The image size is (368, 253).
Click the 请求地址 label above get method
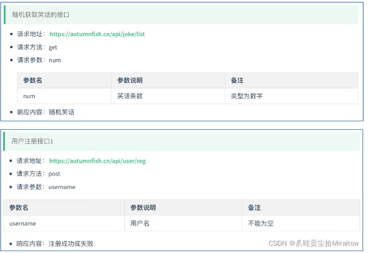tap(30, 34)
